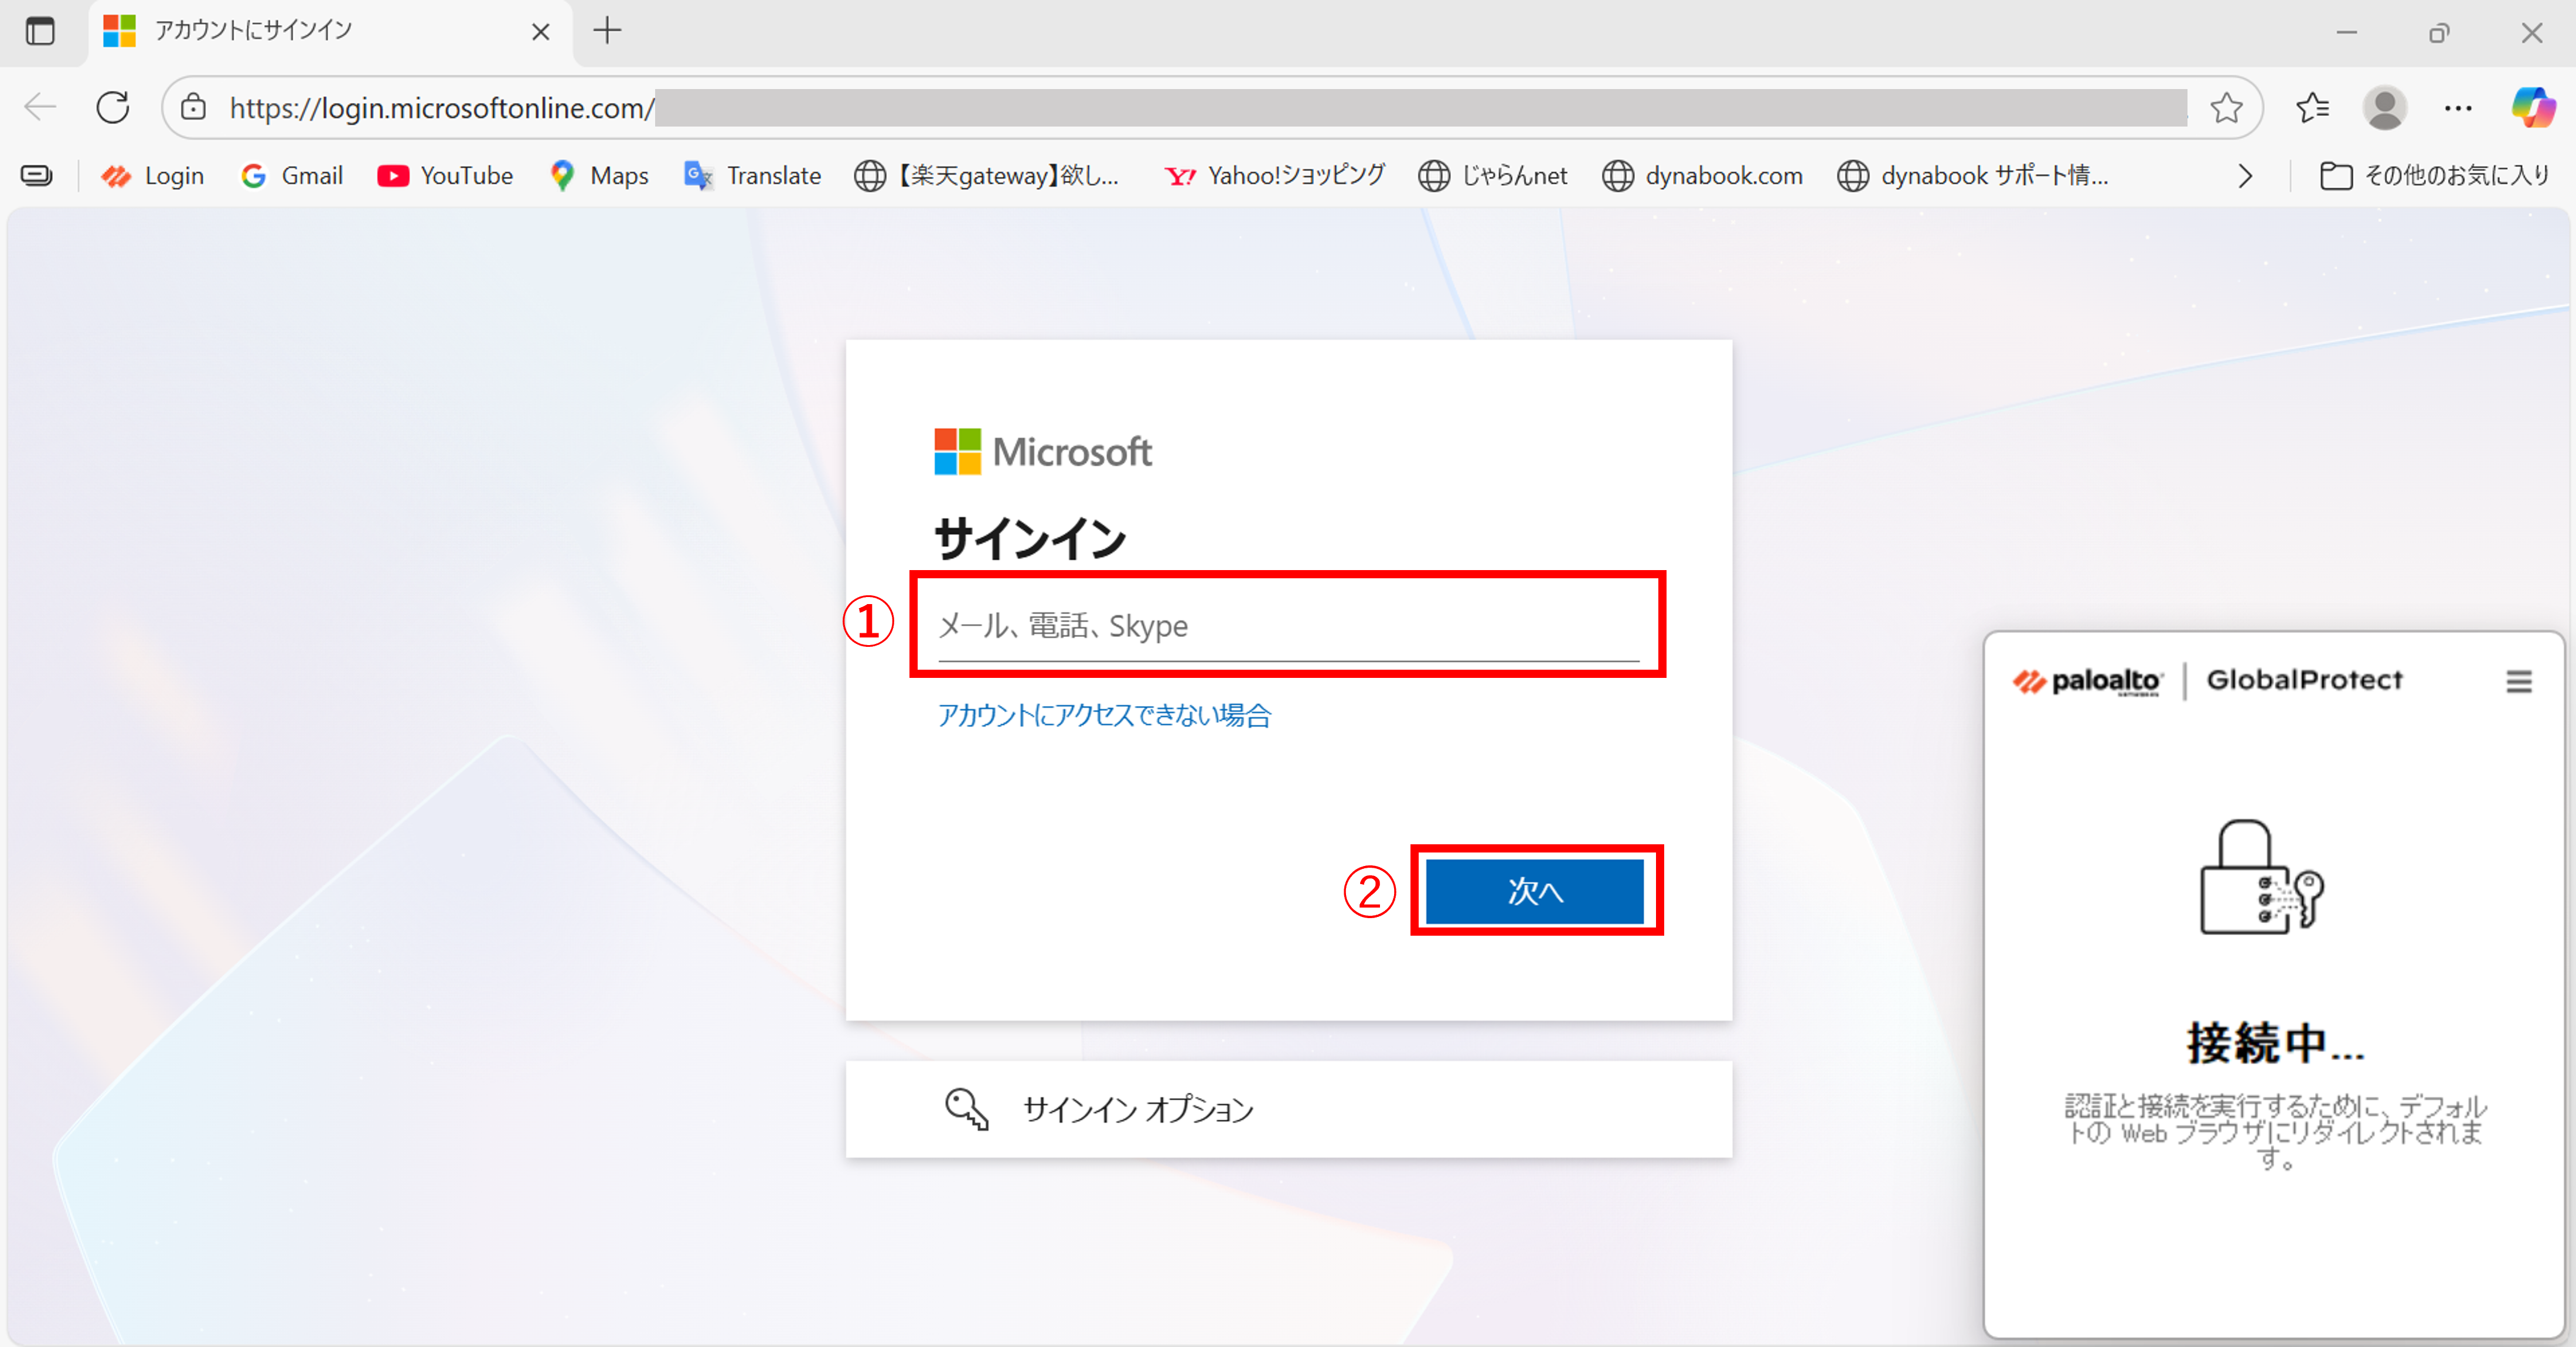This screenshot has height=1347, width=2576.
Task: Open the favorites list icon
Action: click(x=2312, y=107)
